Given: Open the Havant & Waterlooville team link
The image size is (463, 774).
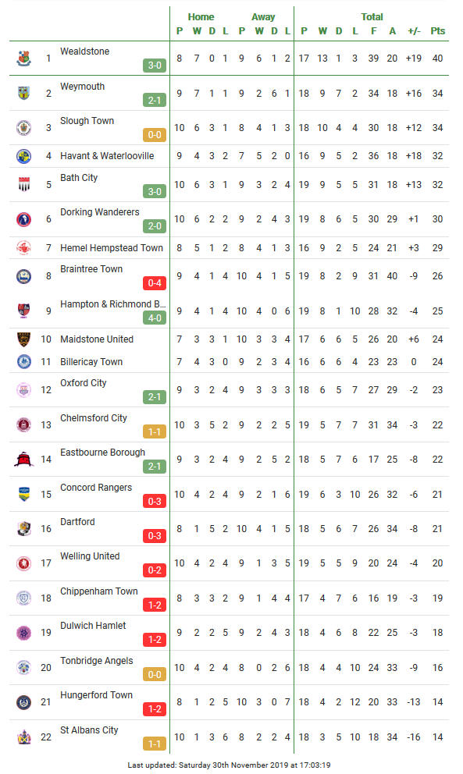Looking at the screenshot, I should [107, 156].
